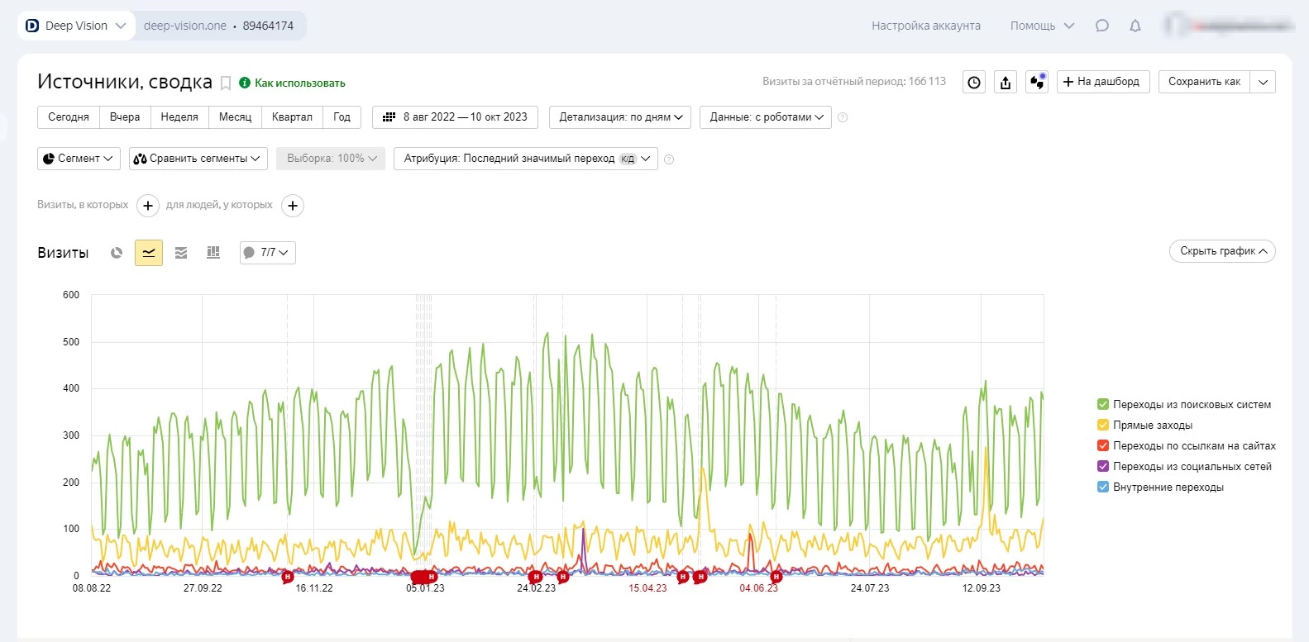Uncheck 'Переходы из поисковых систем' series
Viewport: 1309px width, 642px height.
point(1102,404)
